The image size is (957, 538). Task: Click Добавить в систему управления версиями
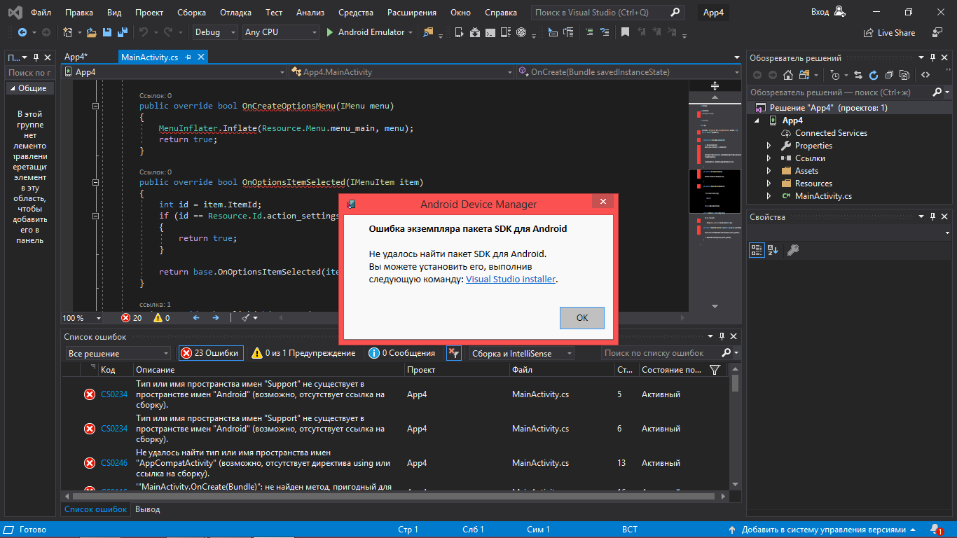click(824, 530)
